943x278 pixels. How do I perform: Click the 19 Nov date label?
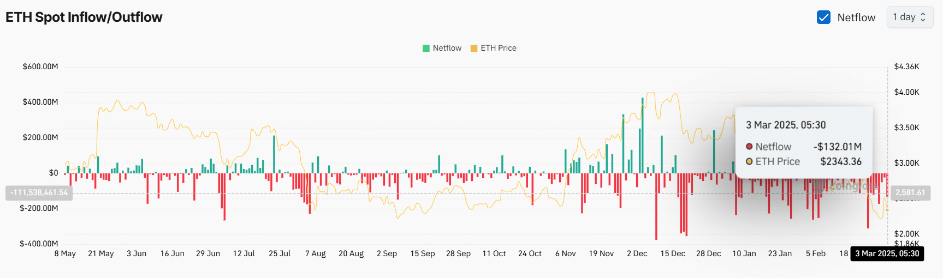tap(601, 253)
